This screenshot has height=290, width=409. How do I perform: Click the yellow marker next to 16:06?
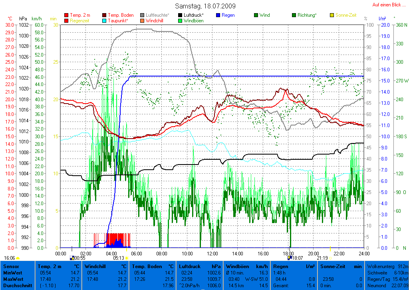click(18, 258)
